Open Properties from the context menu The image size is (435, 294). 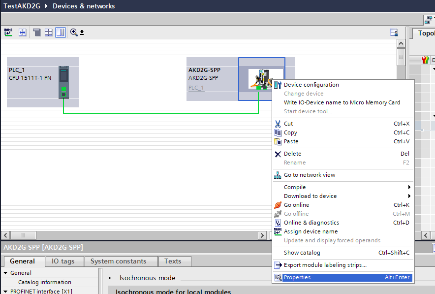coord(343,277)
